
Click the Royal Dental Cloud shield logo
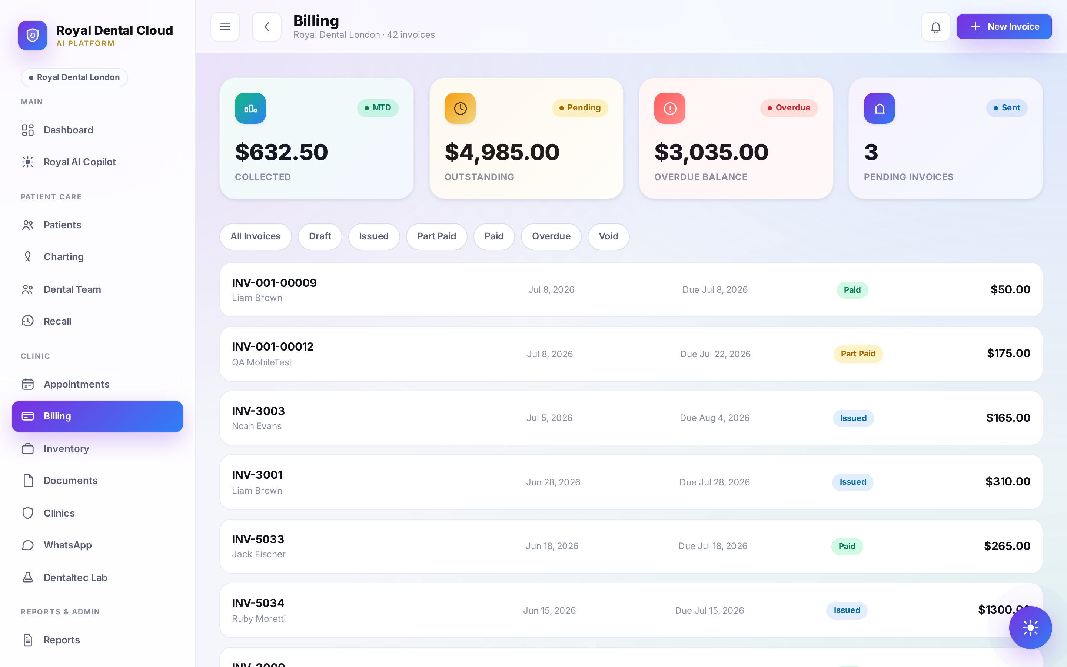click(33, 35)
